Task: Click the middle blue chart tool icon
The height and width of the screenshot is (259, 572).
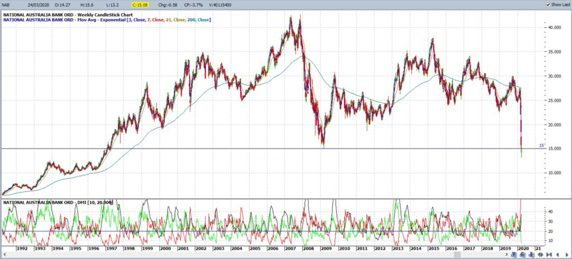Action: tap(523, 255)
